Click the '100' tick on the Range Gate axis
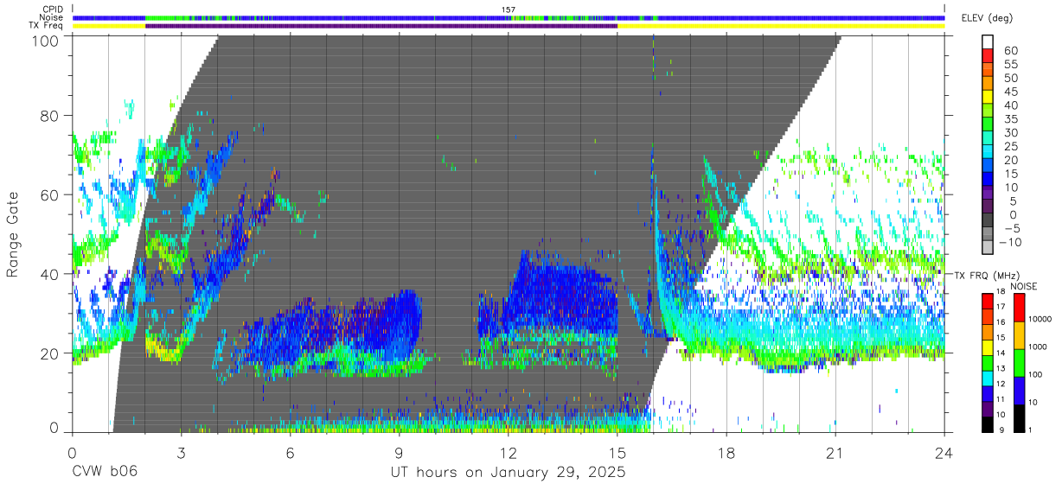 tap(47, 40)
